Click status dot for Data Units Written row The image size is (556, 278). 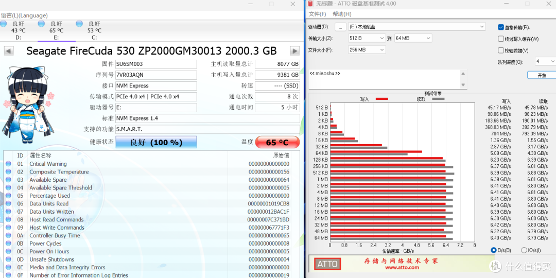click(x=9, y=212)
